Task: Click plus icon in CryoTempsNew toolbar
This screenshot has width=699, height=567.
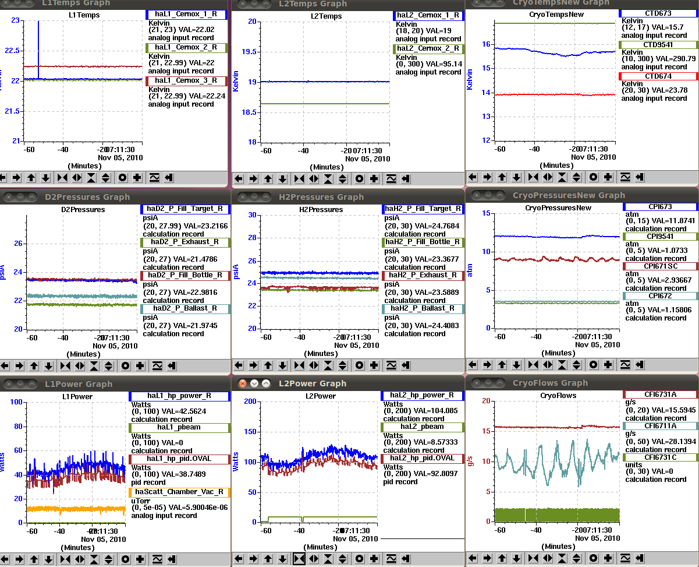Action: [608, 177]
